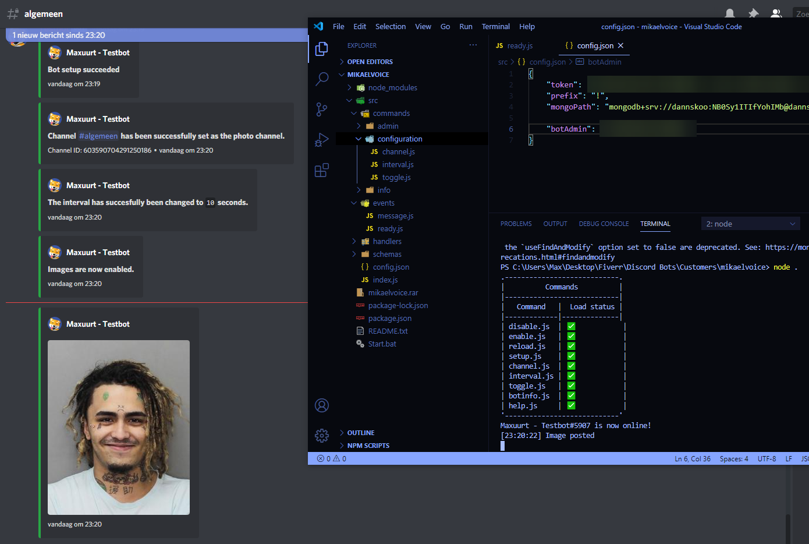809x544 pixels.
Task: Open the Source Control view
Action: [322, 109]
